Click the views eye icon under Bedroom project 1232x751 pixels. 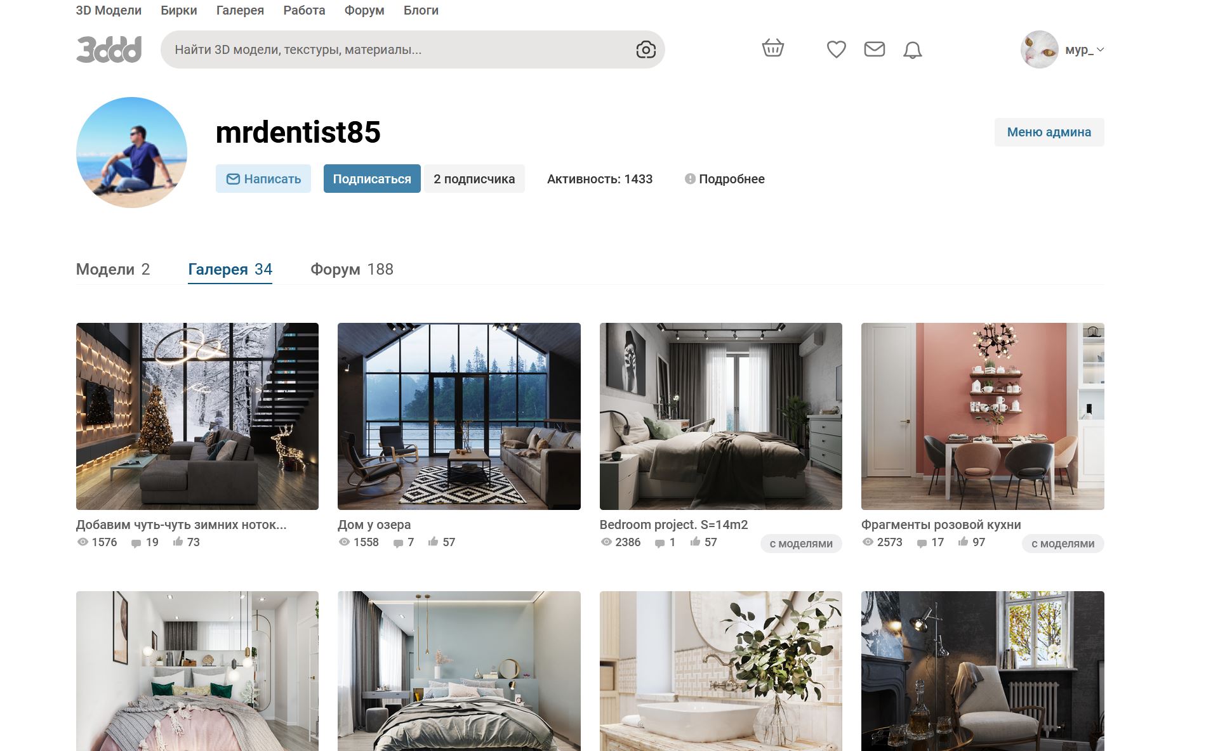pyautogui.click(x=606, y=542)
